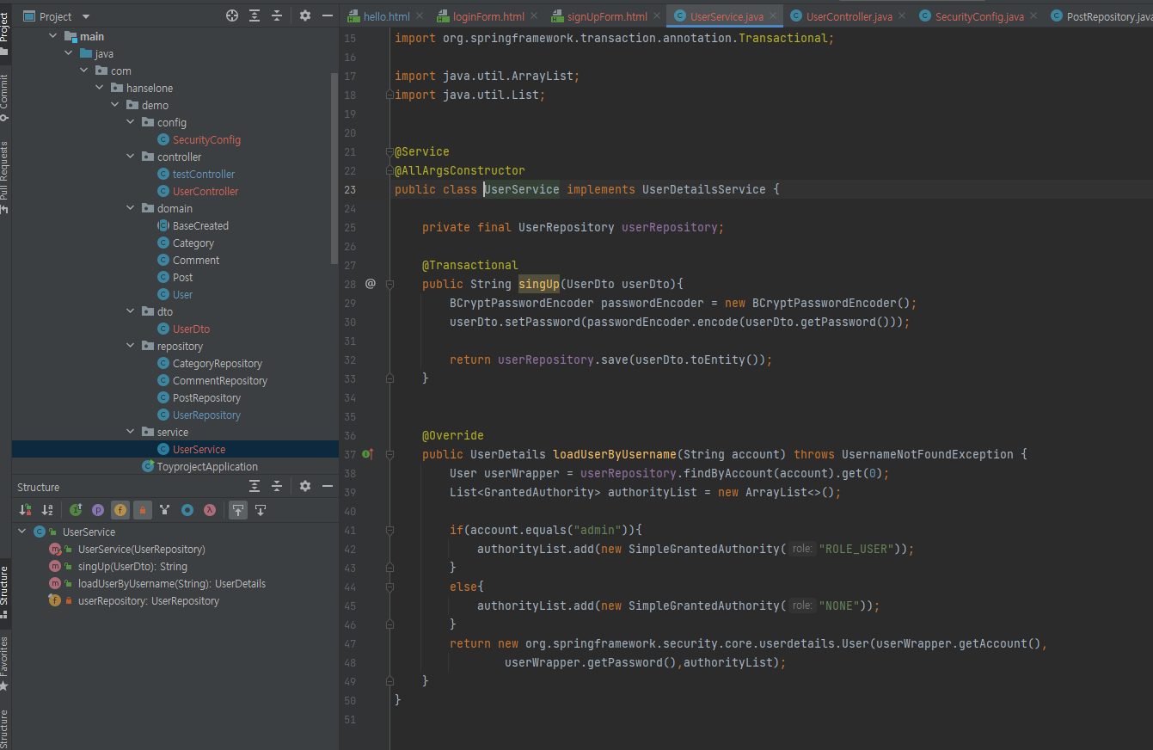
Task: Toggle Group Methods by Defining Type icon
Action: [x=165, y=510]
